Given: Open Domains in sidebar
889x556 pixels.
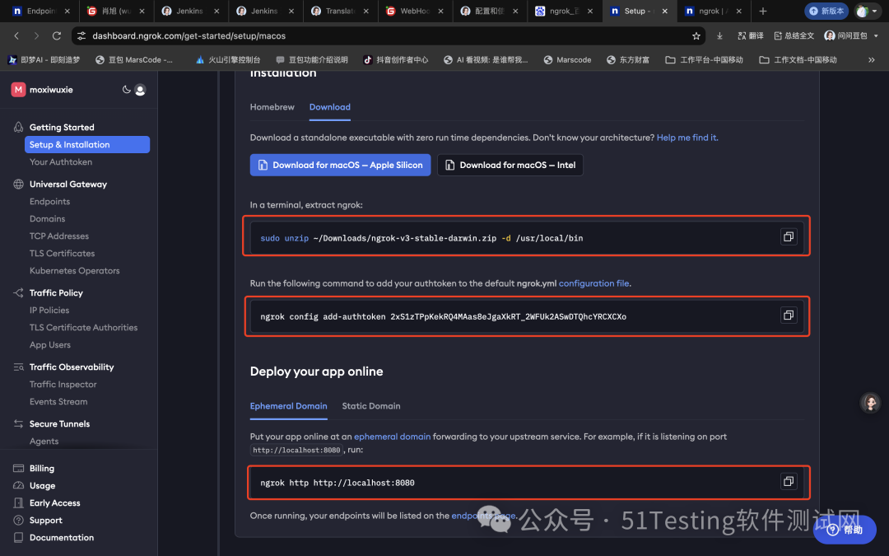Looking at the screenshot, I should (x=47, y=218).
